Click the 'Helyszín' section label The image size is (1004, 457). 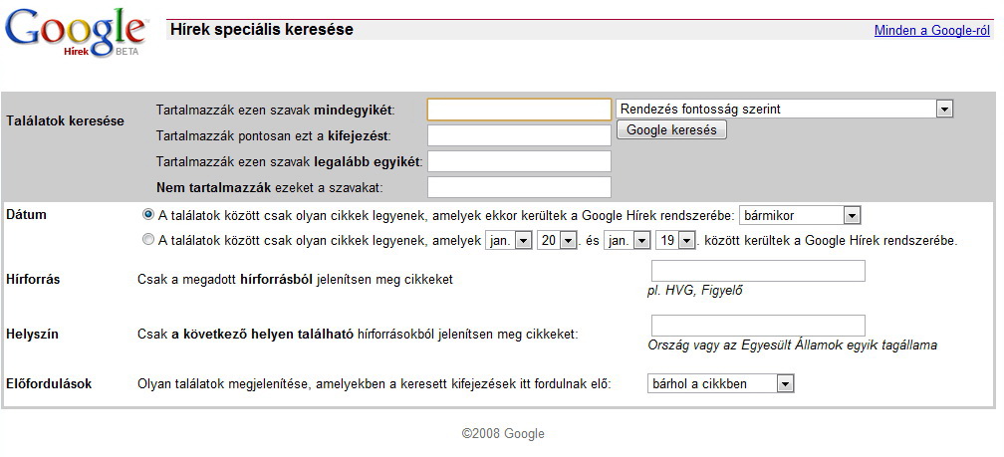coord(32,335)
